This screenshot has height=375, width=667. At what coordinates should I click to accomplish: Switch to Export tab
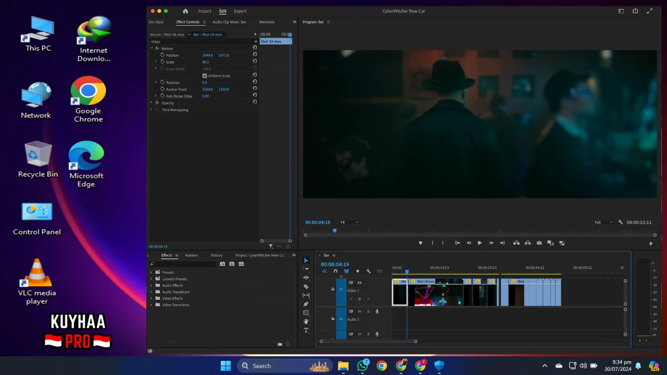point(240,11)
